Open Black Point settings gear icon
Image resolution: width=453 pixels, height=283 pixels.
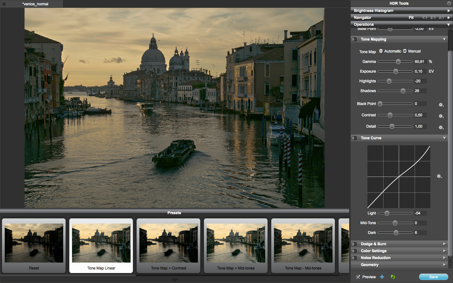click(x=441, y=105)
